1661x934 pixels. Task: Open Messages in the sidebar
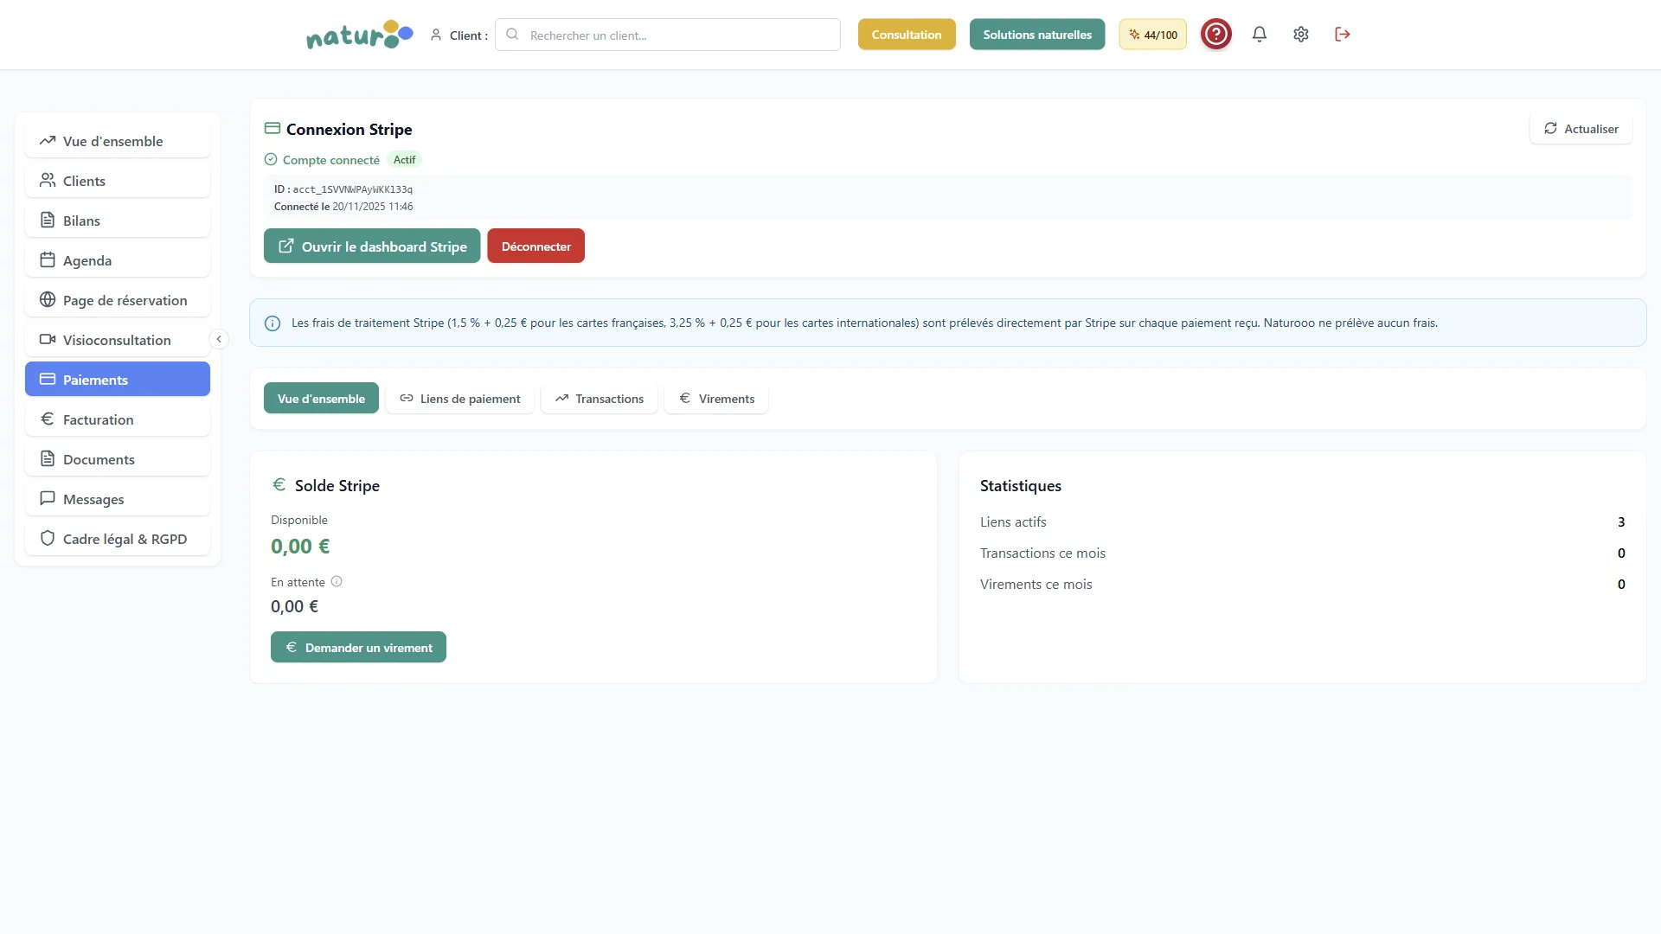click(118, 499)
